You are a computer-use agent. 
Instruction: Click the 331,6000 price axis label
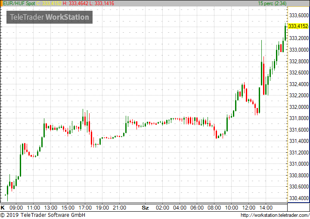tap(299, 130)
